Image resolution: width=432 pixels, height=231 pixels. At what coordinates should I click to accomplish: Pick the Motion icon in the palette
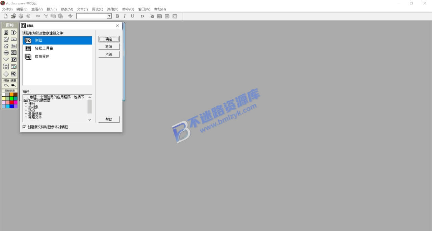(x=6, y=39)
